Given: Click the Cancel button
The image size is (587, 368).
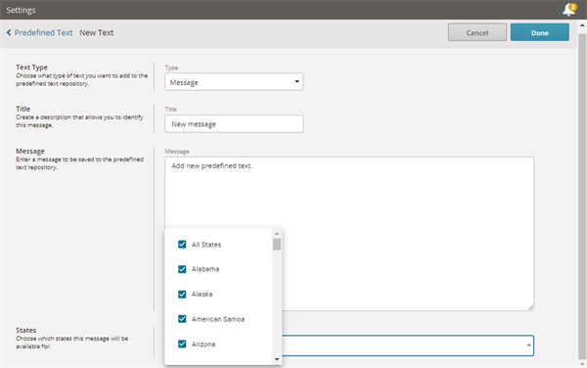Looking at the screenshot, I should 477,32.
